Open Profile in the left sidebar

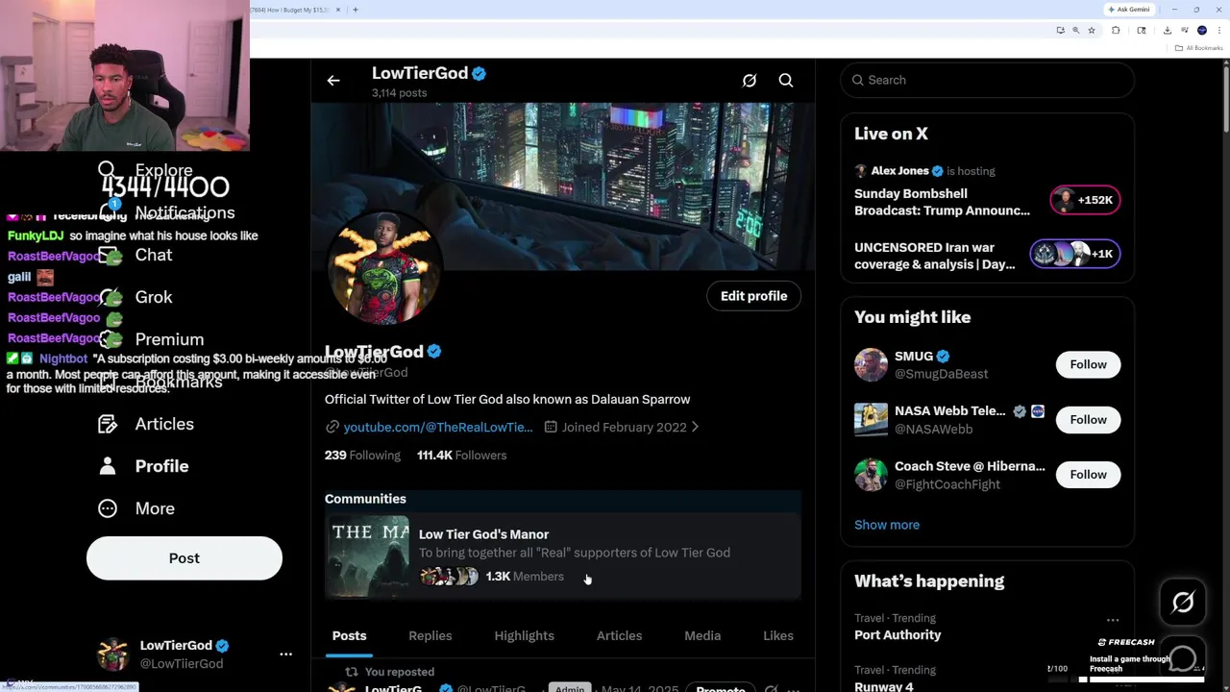pos(143,466)
